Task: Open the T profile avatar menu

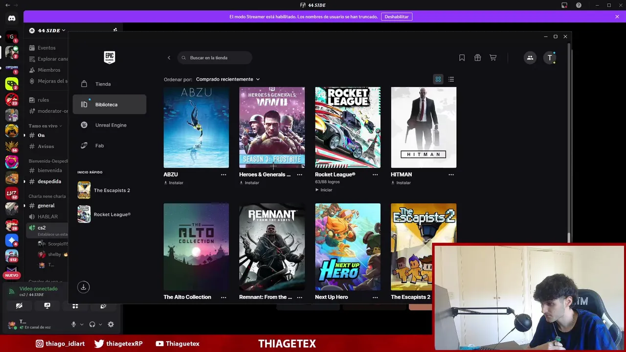Action: tap(550, 58)
